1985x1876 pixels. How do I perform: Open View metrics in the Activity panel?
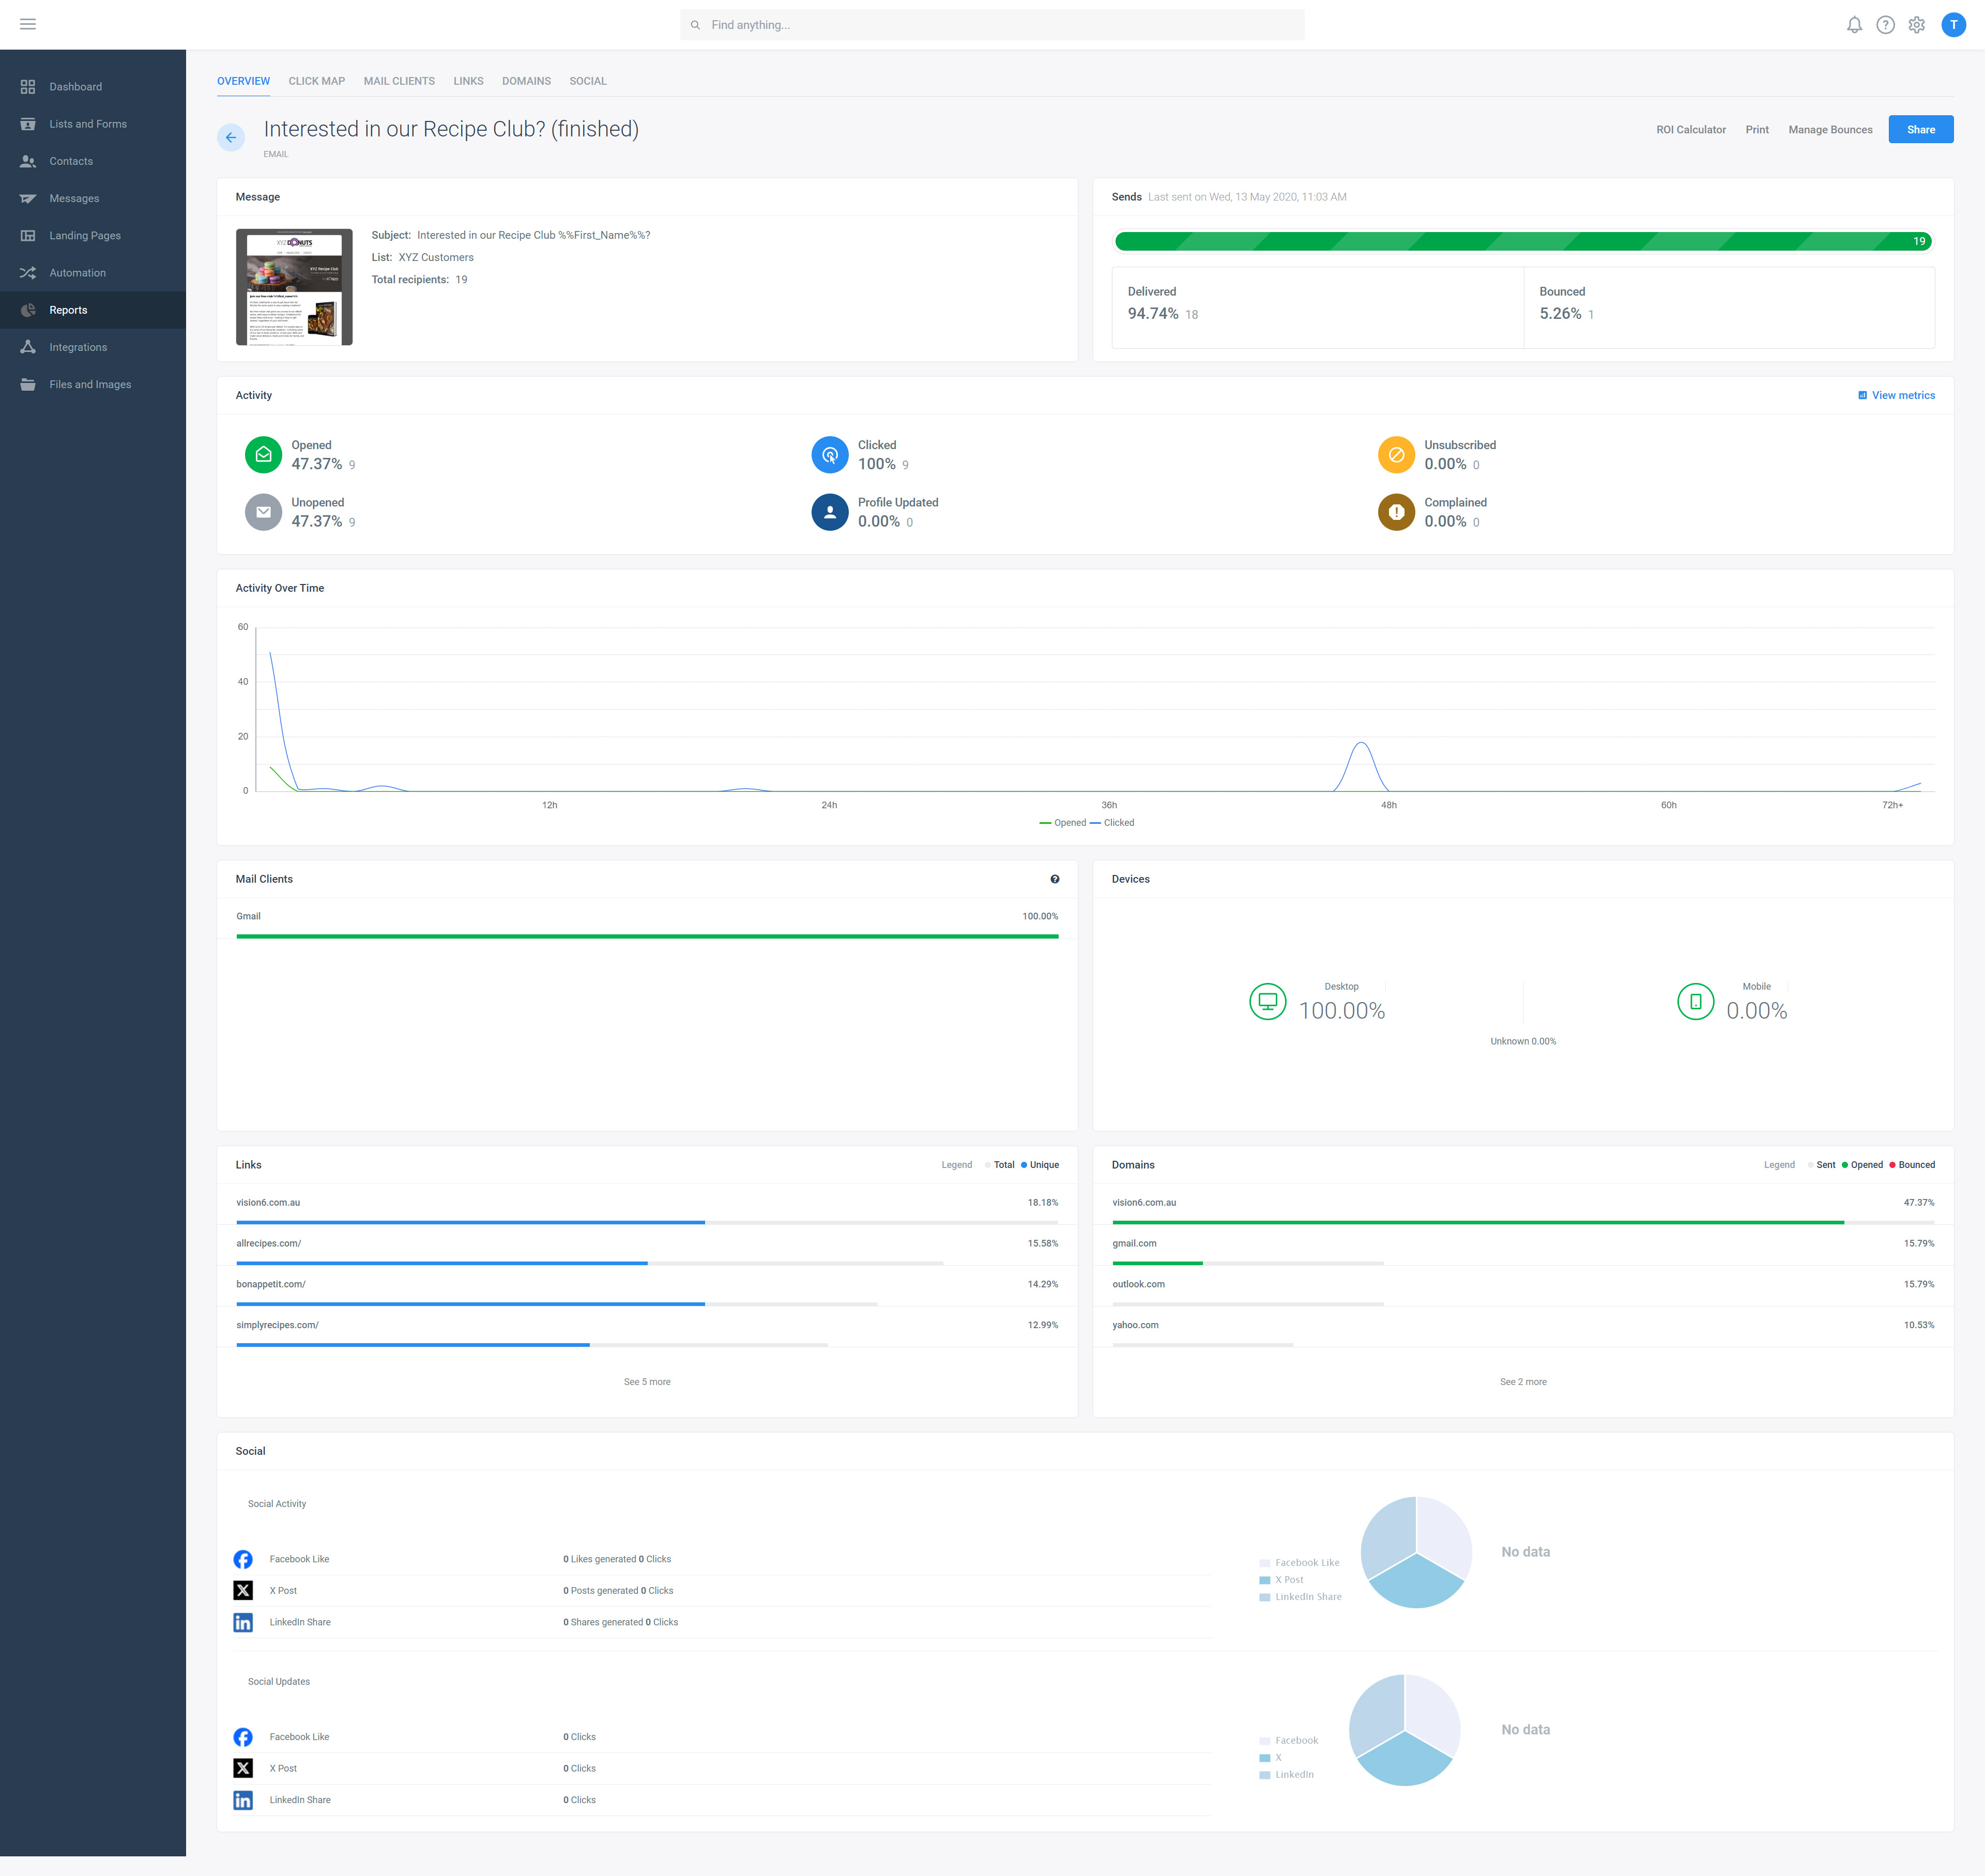[1896, 395]
